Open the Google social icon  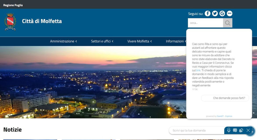222,13
